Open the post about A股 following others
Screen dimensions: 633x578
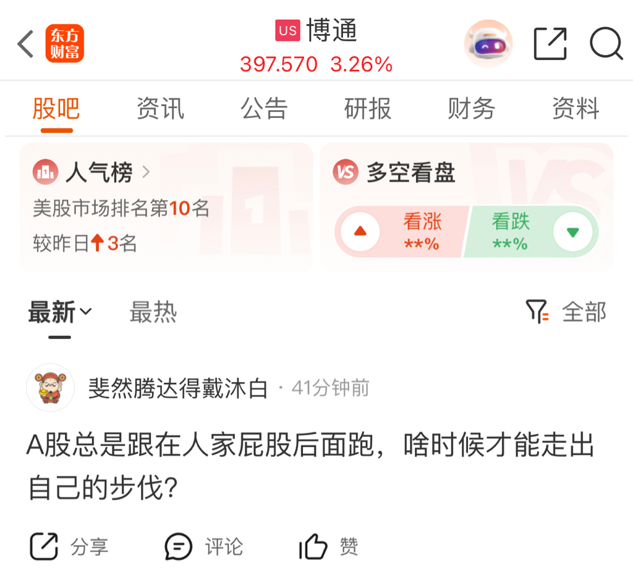(310, 466)
